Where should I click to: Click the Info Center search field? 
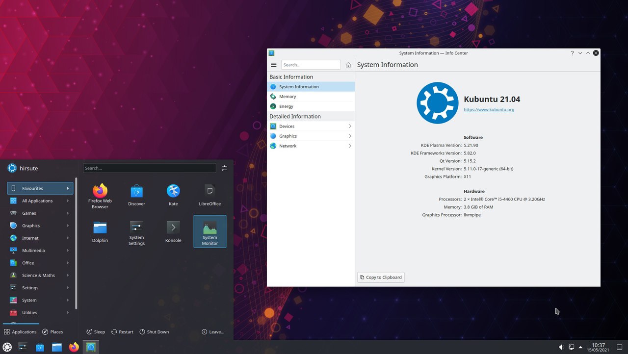[311, 65]
